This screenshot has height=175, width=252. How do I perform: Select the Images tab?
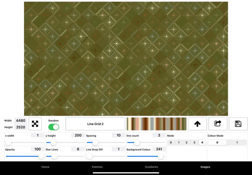pyautogui.click(x=205, y=167)
